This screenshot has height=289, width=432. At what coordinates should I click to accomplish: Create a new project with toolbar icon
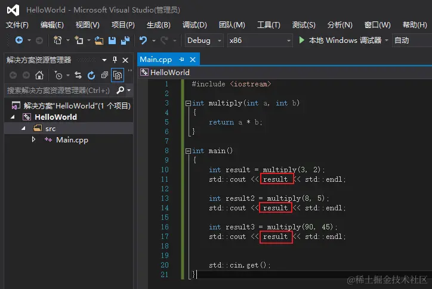coord(58,41)
